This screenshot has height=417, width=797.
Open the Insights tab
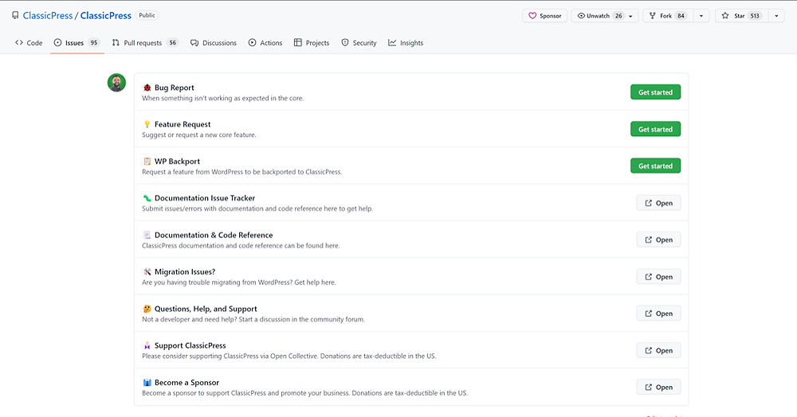pyautogui.click(x=406, y=43)
